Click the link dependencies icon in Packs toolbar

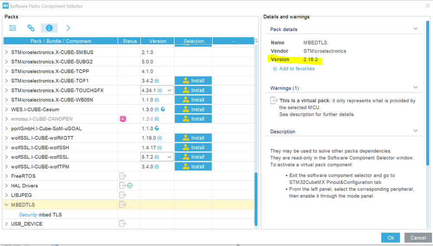pyautogui.click(x=31, y=28)
